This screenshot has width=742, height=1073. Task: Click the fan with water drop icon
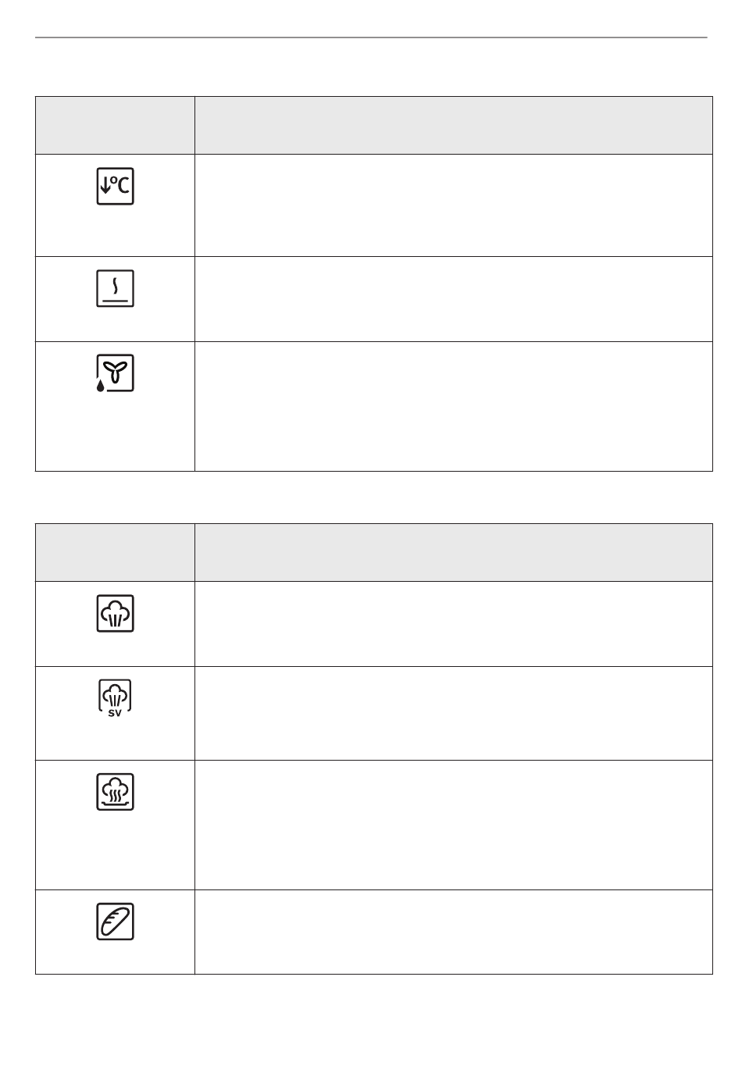click(x=115, y=373)
